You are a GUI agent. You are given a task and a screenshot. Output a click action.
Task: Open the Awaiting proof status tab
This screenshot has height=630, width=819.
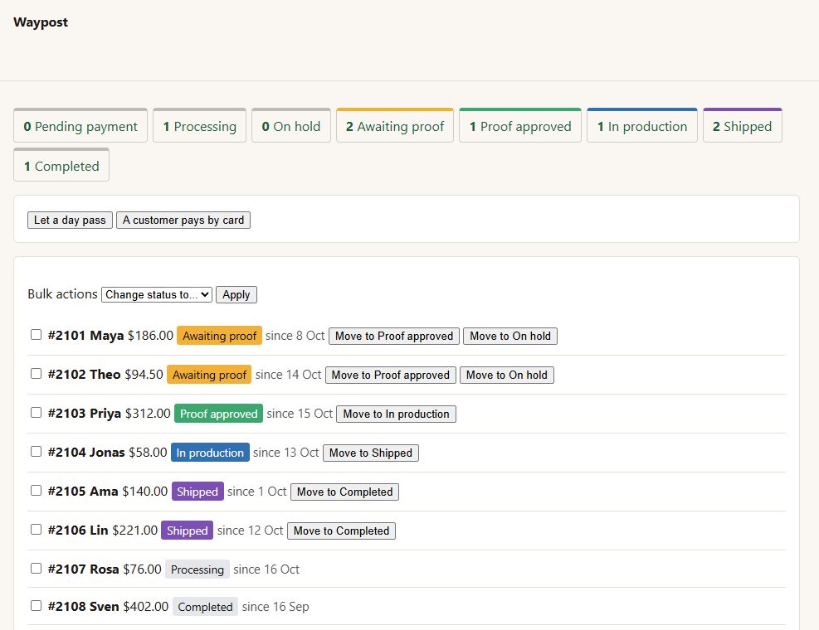(395, 125)
